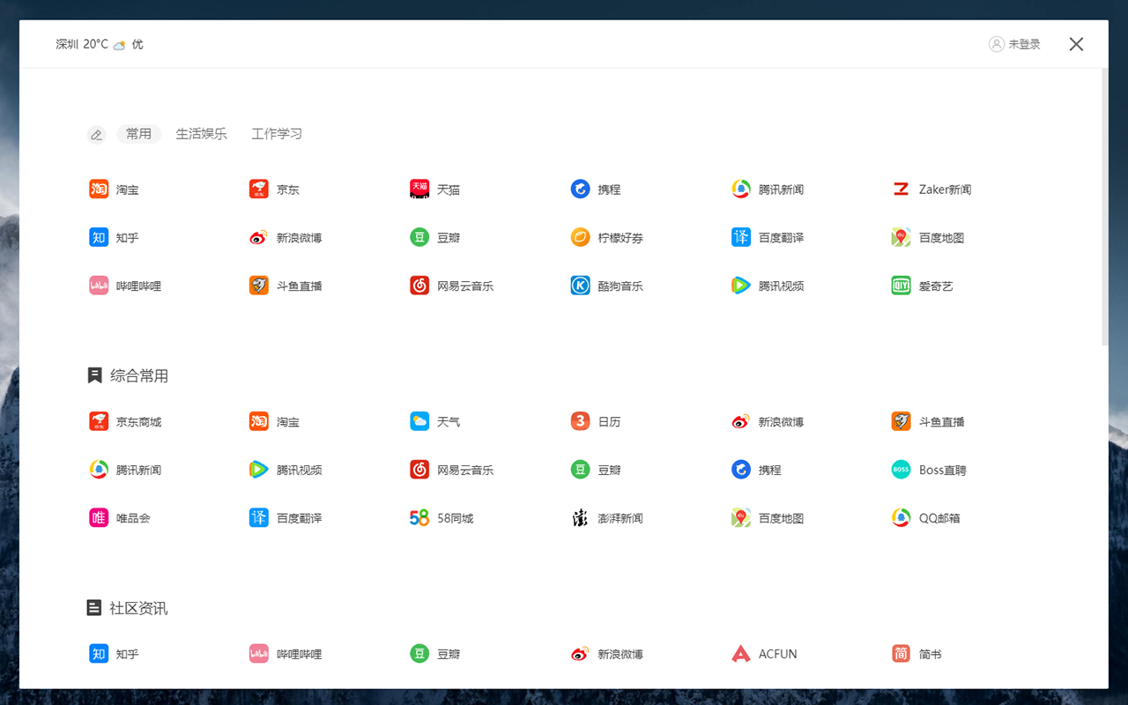Open the Zaker新闻 icon
The height and width of the screenshot is (705, 1128).
(x=901, y=189)
